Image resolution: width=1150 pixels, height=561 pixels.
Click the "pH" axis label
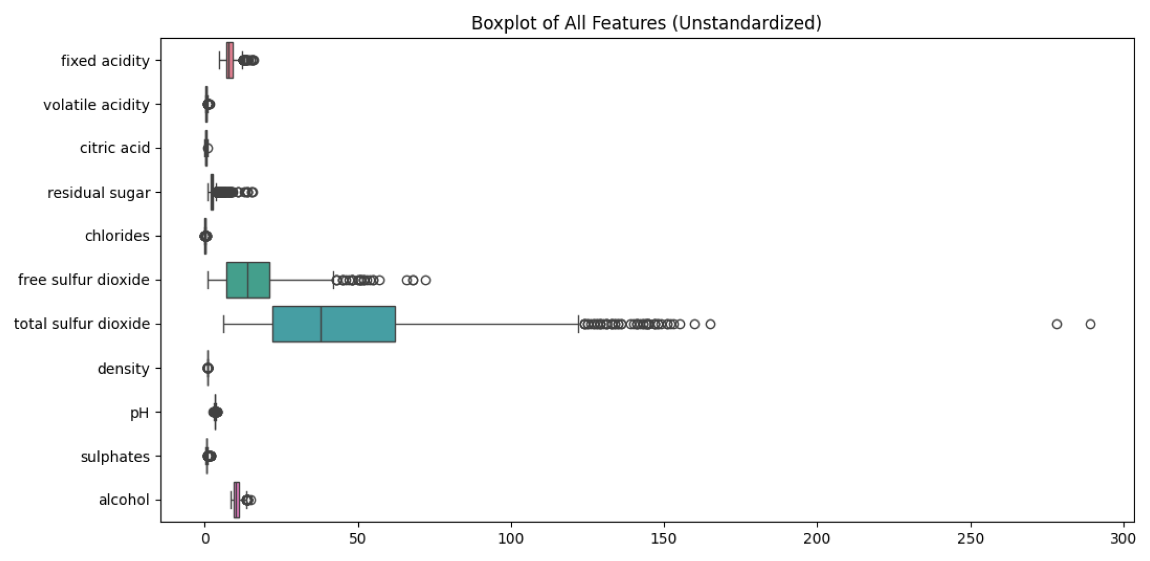(x=140, y=412)
